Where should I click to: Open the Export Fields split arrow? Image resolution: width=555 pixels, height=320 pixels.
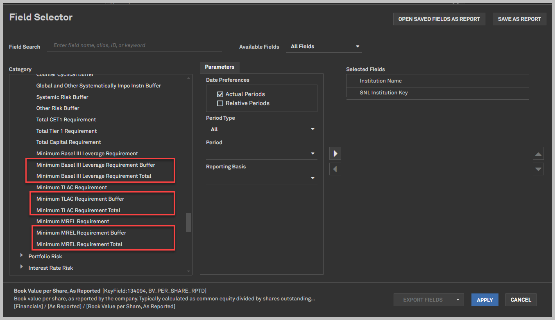tap(458, 300)
